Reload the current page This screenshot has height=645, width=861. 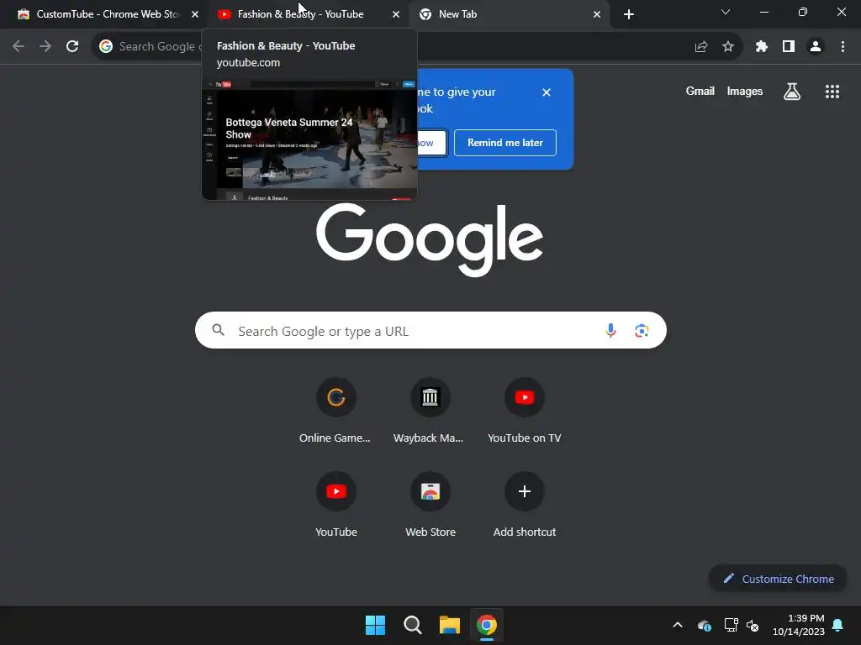point(72,47)
